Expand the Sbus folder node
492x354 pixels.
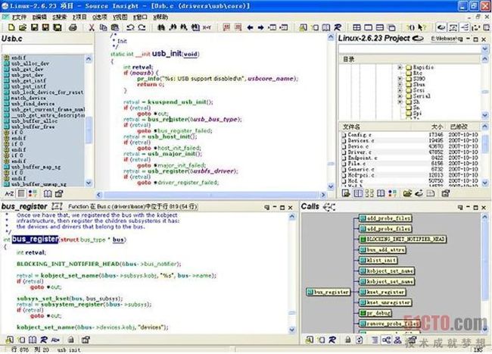(x=400, y=84)
